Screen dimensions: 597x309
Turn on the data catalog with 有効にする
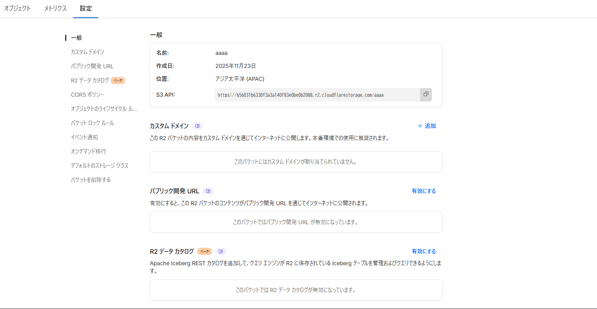(424, 251)
